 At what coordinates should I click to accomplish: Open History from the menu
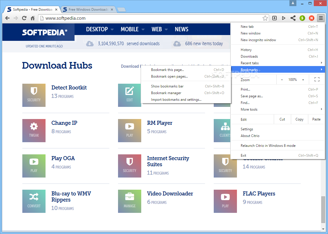(x=278, y=50)
